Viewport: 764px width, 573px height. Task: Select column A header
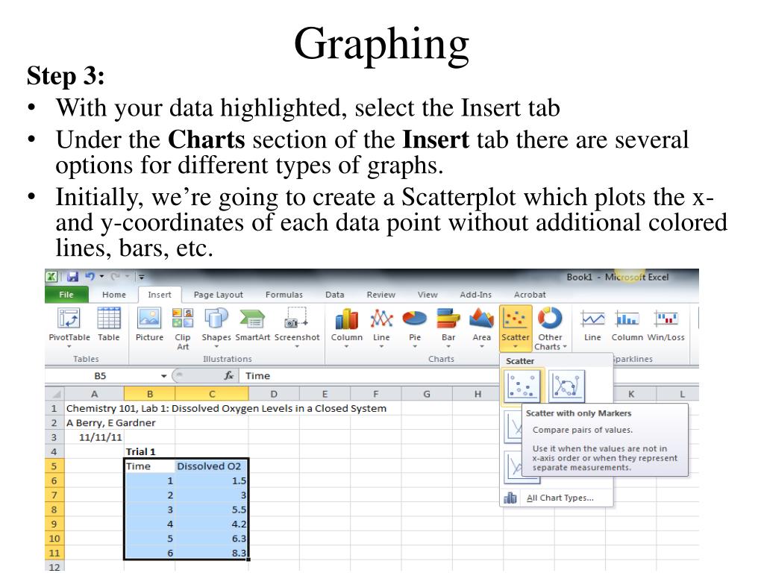[x=94, y=394]
